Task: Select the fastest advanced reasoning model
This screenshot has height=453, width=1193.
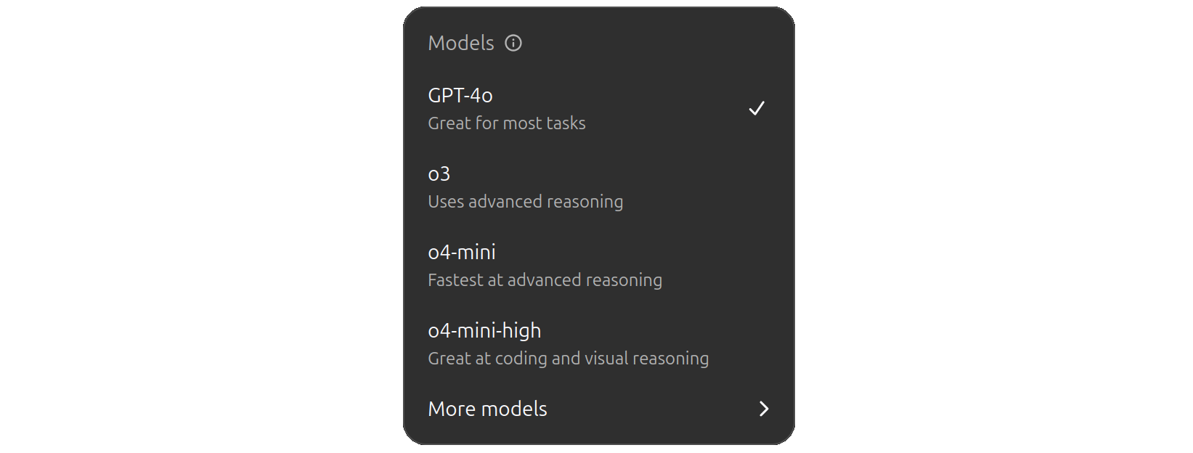Action: click(598, 265)
